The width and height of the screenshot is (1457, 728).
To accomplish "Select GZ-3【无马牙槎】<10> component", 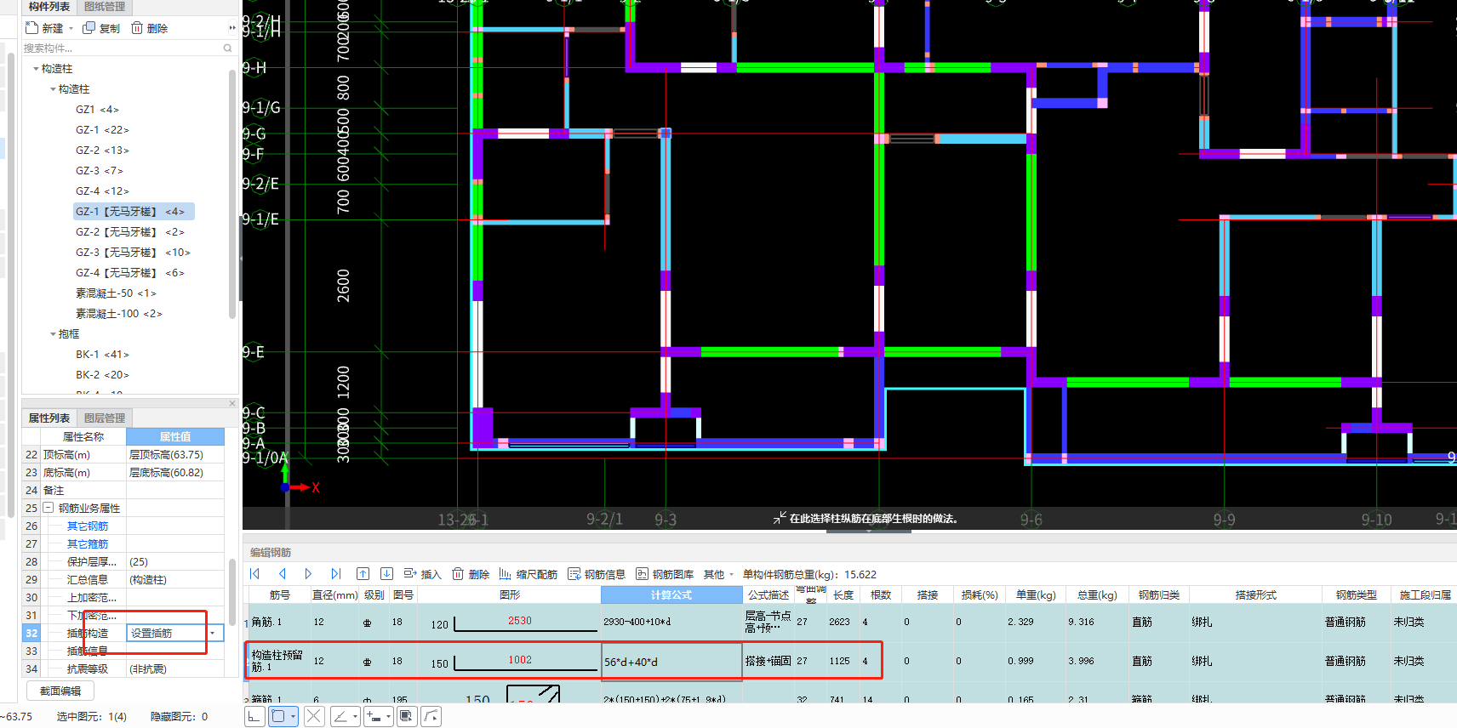I will pyautogui.click(x=133, y=252).
